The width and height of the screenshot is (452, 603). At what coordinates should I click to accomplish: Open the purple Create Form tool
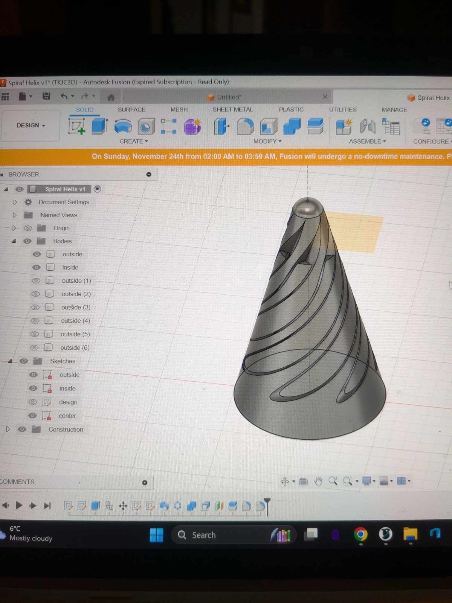click(193, 127)
